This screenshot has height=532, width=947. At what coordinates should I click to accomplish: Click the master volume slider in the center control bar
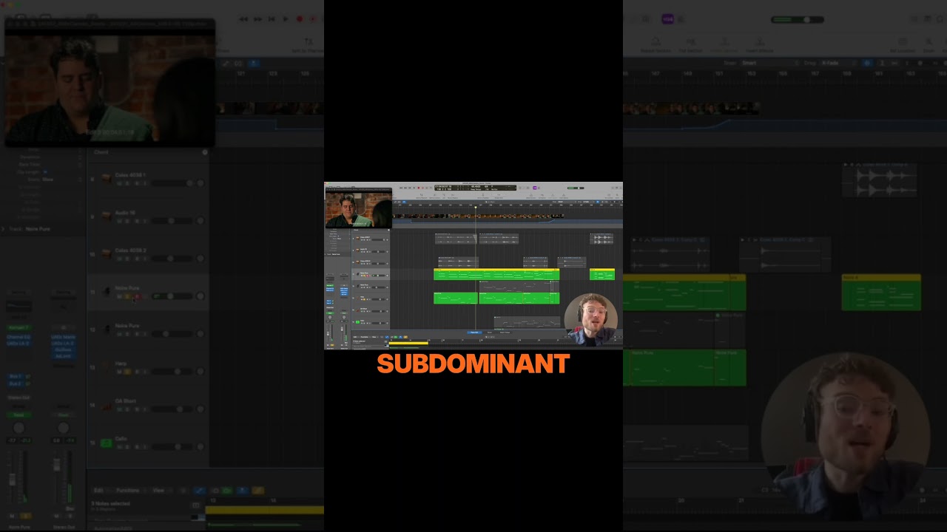(x=576, y=188)
